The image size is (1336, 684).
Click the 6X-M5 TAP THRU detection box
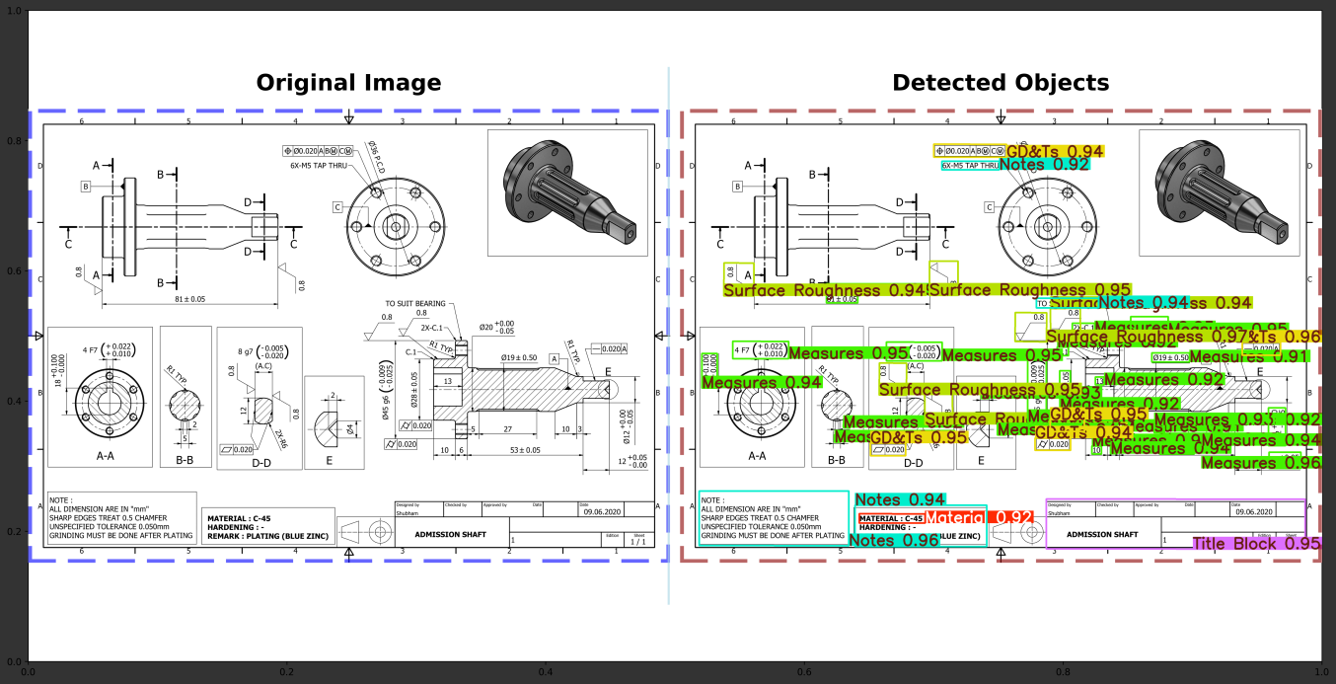[970, 167]
